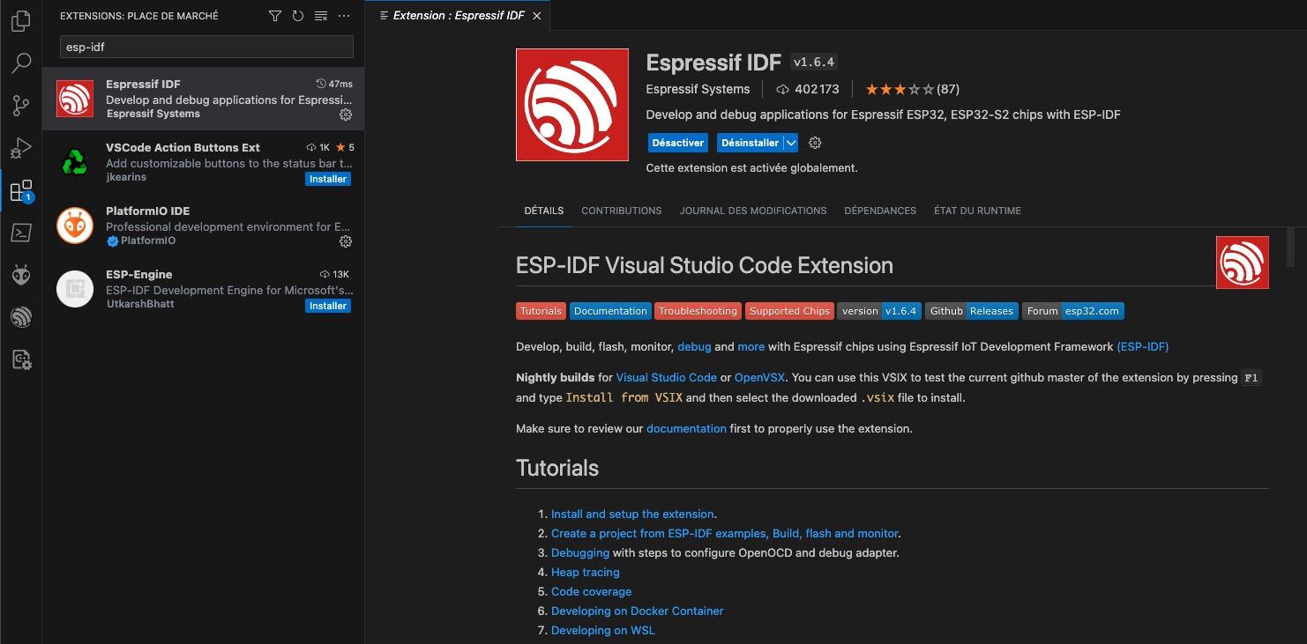Open ÉTAT DU RUNTIME tab
This screenshot has width=1307, height=644.
pos(977,211)
